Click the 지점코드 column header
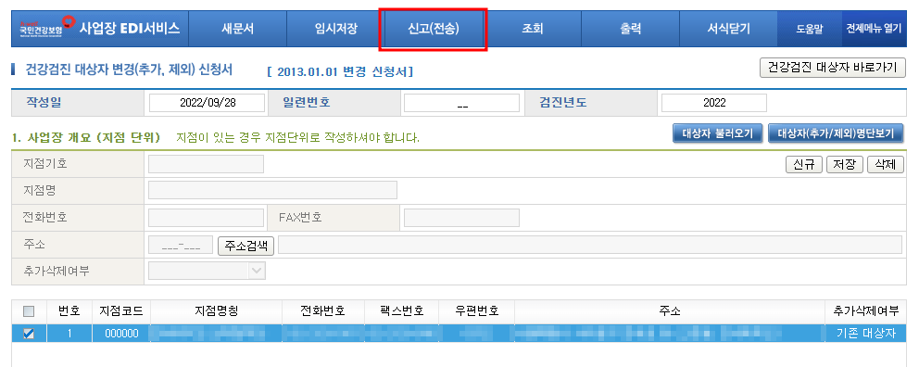The height and width of the screenshot is (367, 919). [x=121, y=310]
